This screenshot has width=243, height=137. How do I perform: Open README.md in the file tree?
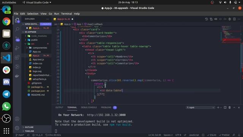coord(38,95)
